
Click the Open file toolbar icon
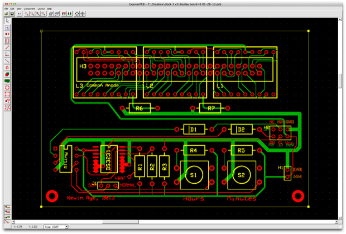point(6,14)
